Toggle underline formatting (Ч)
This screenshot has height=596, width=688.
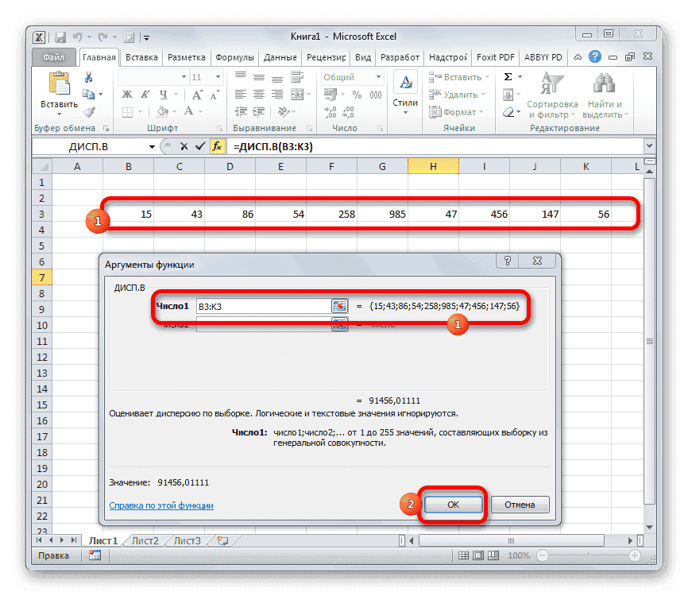tap(163, 94)
